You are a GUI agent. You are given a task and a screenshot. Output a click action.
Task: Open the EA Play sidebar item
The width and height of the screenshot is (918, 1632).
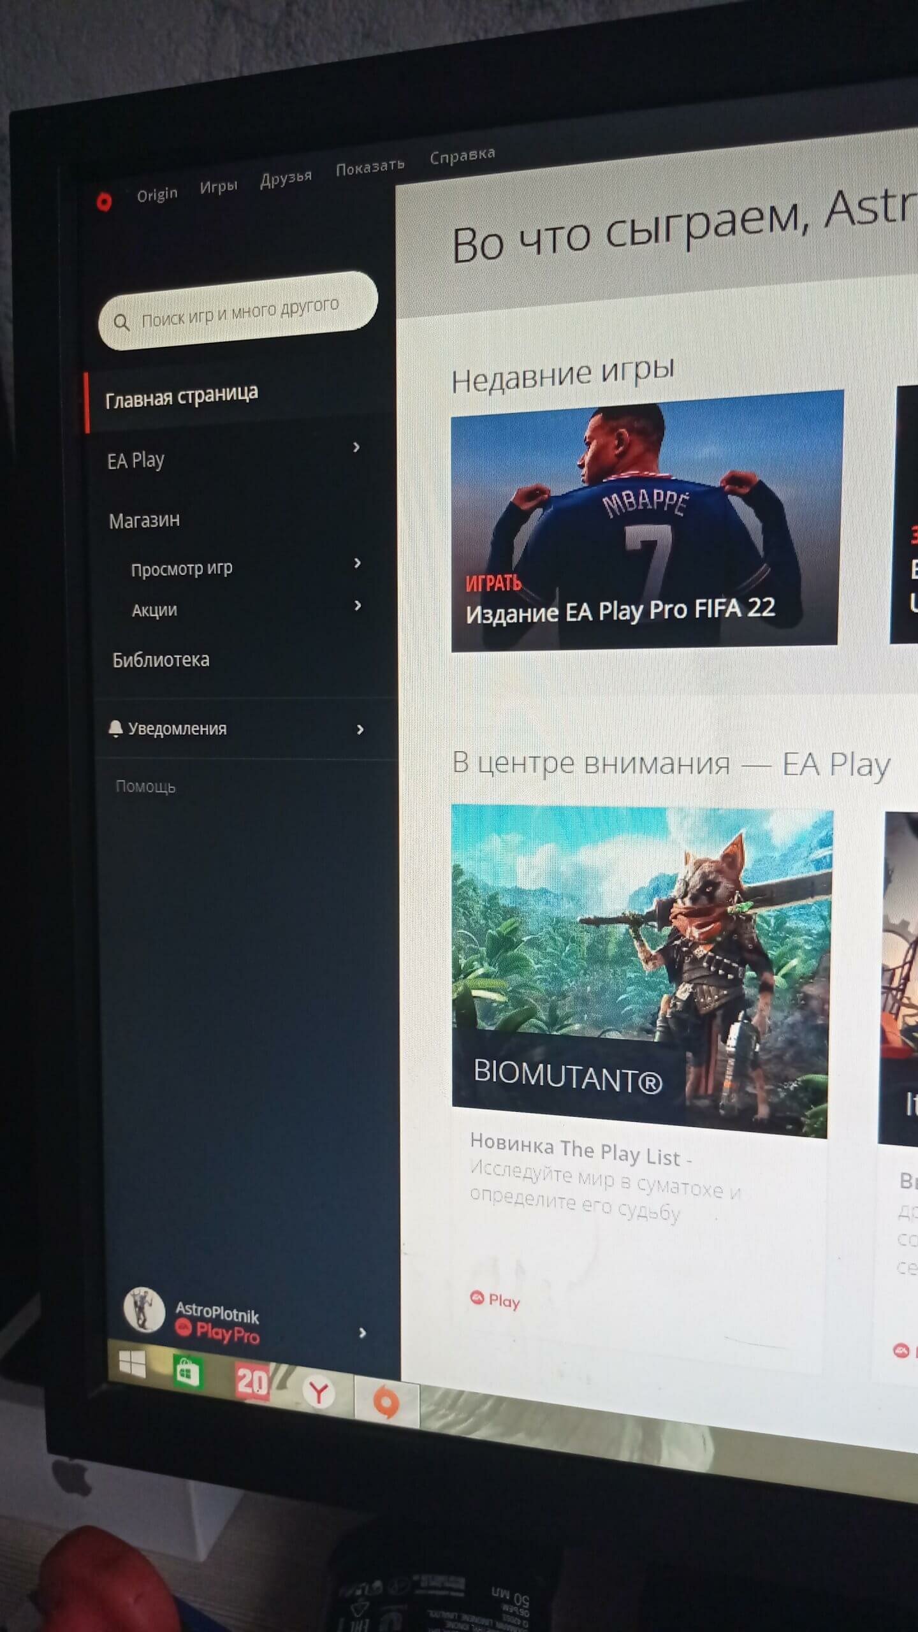click(x=136, y=460)
